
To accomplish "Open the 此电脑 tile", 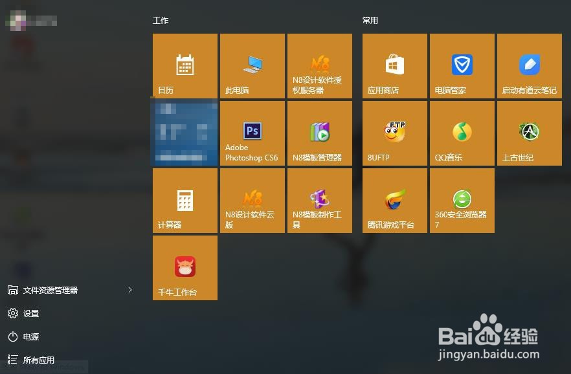I will (x=252, y=66).
